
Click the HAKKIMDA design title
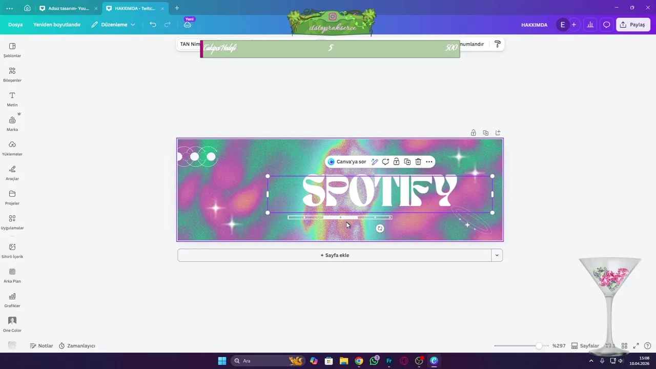click(534, 25)
